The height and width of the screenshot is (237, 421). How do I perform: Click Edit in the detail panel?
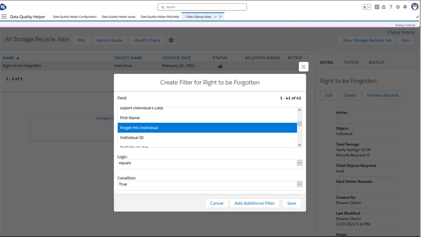328,95
